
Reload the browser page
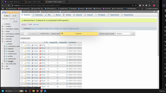coord(9,5)
